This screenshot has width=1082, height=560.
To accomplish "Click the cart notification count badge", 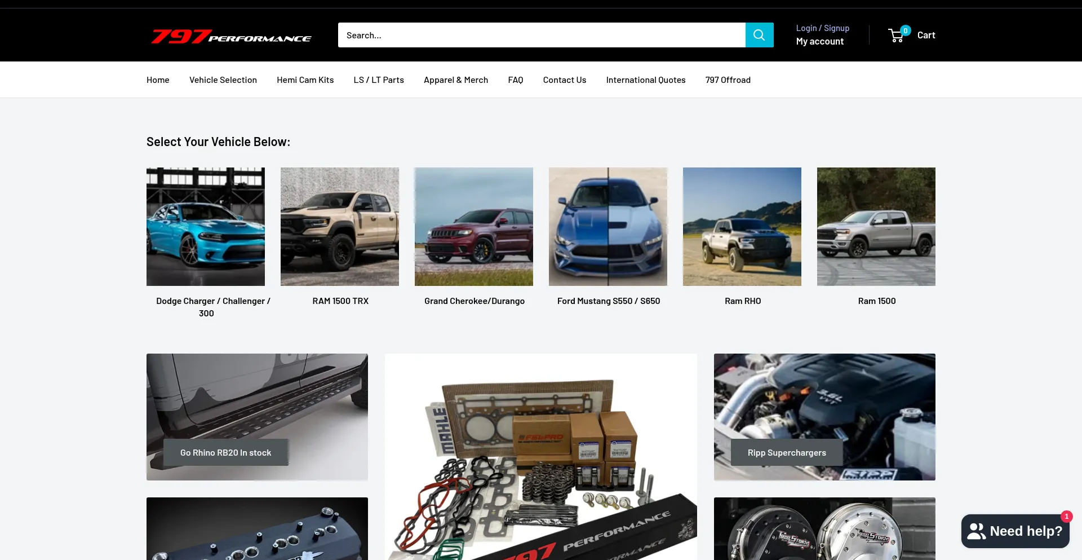I will (x=905, y=30).
